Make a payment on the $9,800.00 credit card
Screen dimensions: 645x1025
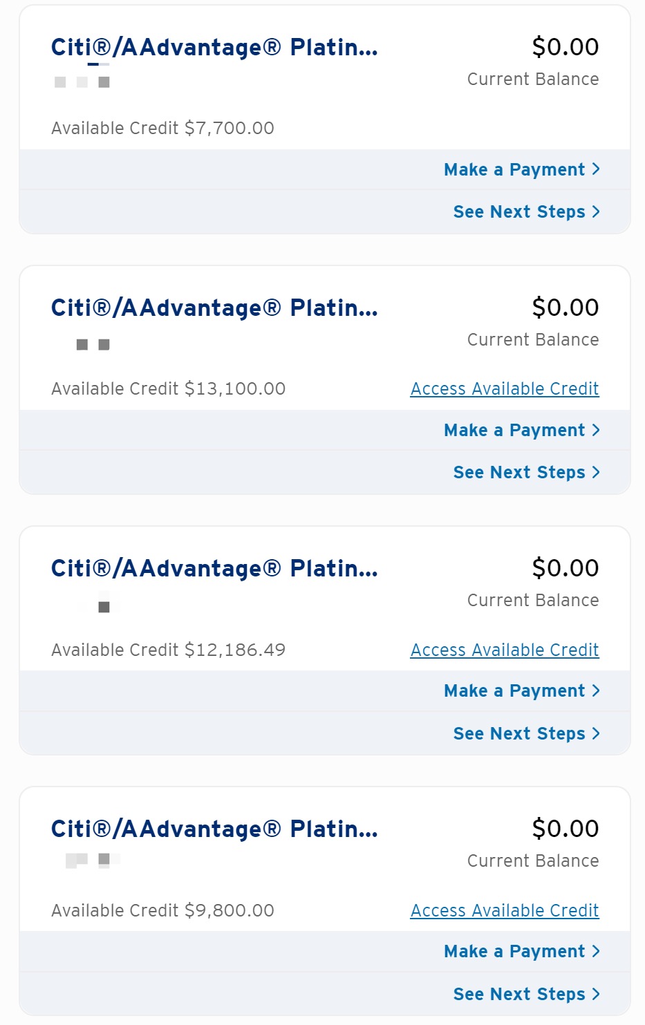pyautogui.click(x=522, y=952)
